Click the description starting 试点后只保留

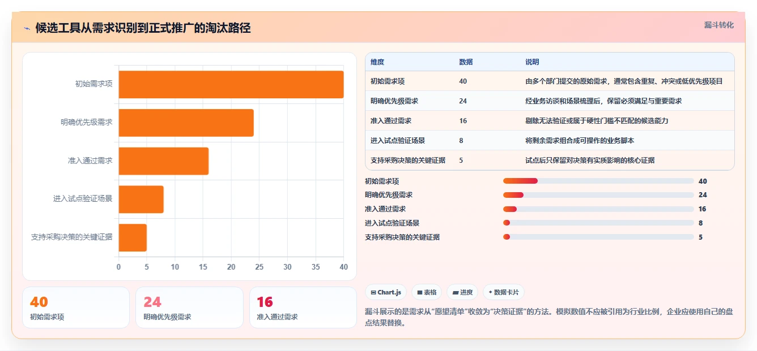tap(590, 161)
